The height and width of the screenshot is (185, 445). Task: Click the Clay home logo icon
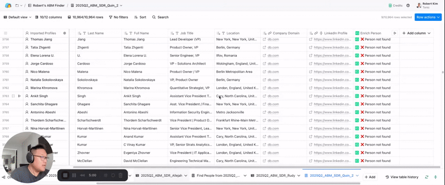8,5
